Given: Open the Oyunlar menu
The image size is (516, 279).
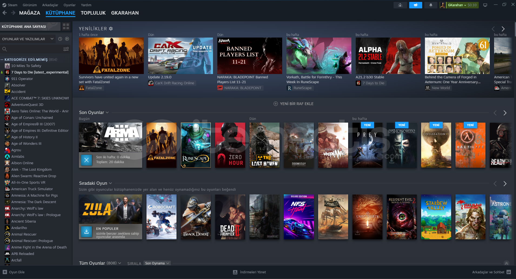Looking at the screenshot, I should click(x=69, y=5).
